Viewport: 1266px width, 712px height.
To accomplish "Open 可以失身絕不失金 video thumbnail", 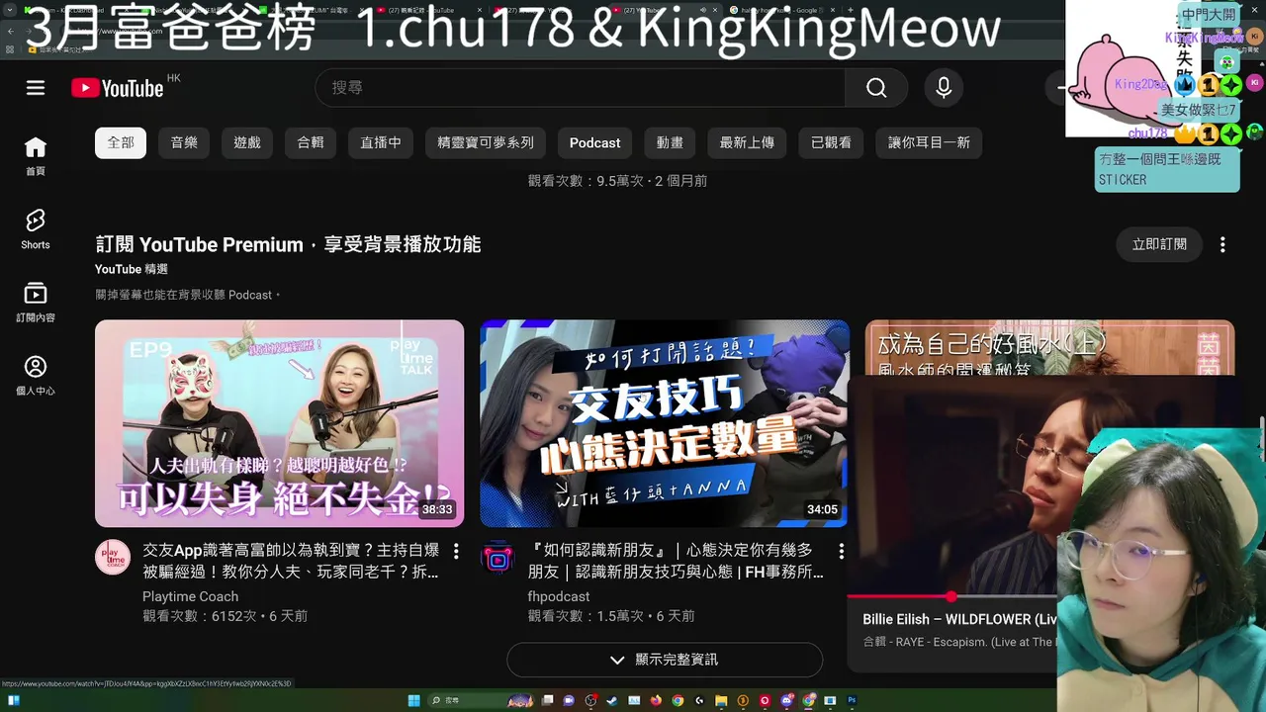I will tap(279, 423).
